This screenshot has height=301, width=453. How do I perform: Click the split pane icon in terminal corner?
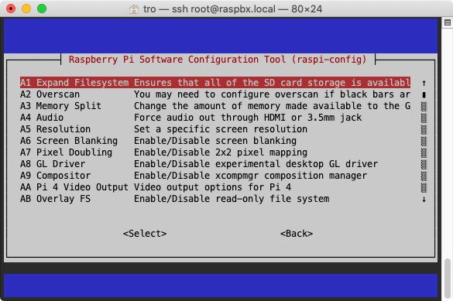click(x=448, y=22)
